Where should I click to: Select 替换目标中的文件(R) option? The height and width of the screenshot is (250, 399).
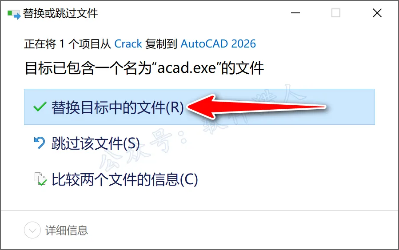tap(199, 107)
